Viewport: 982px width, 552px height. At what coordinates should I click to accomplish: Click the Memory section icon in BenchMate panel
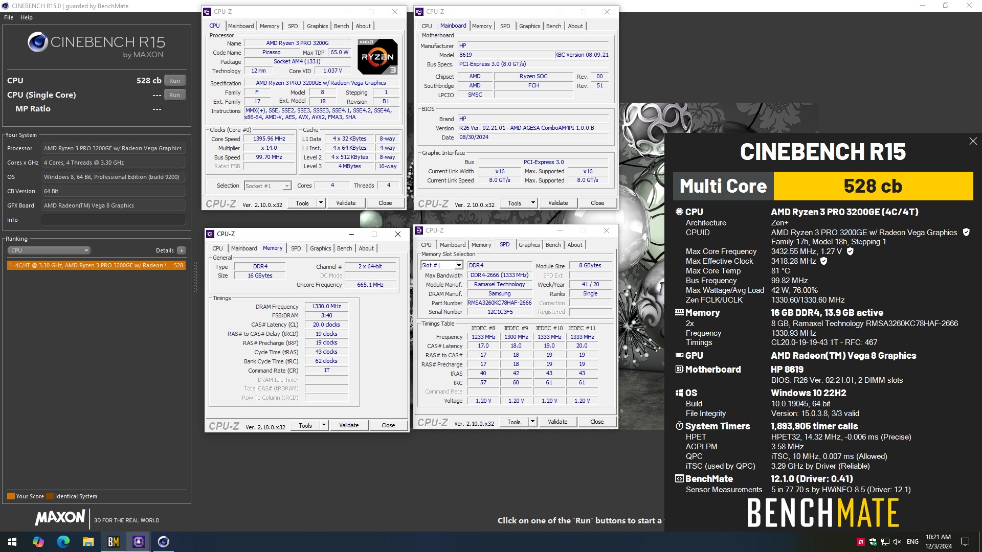[x=679, y=312]
